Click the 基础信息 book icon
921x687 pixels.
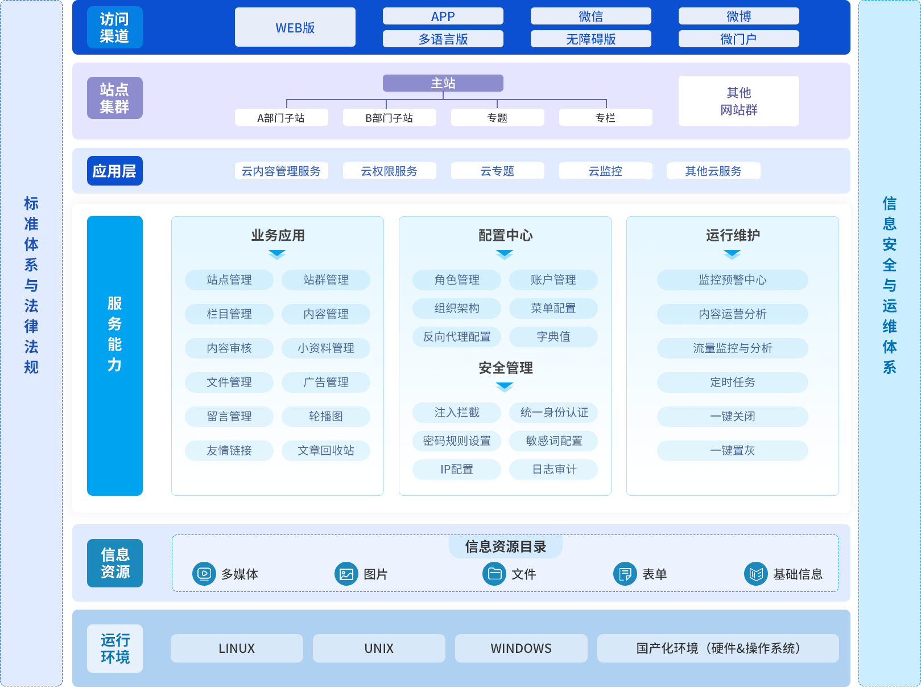pyautogui.click(x=755, y=574)
